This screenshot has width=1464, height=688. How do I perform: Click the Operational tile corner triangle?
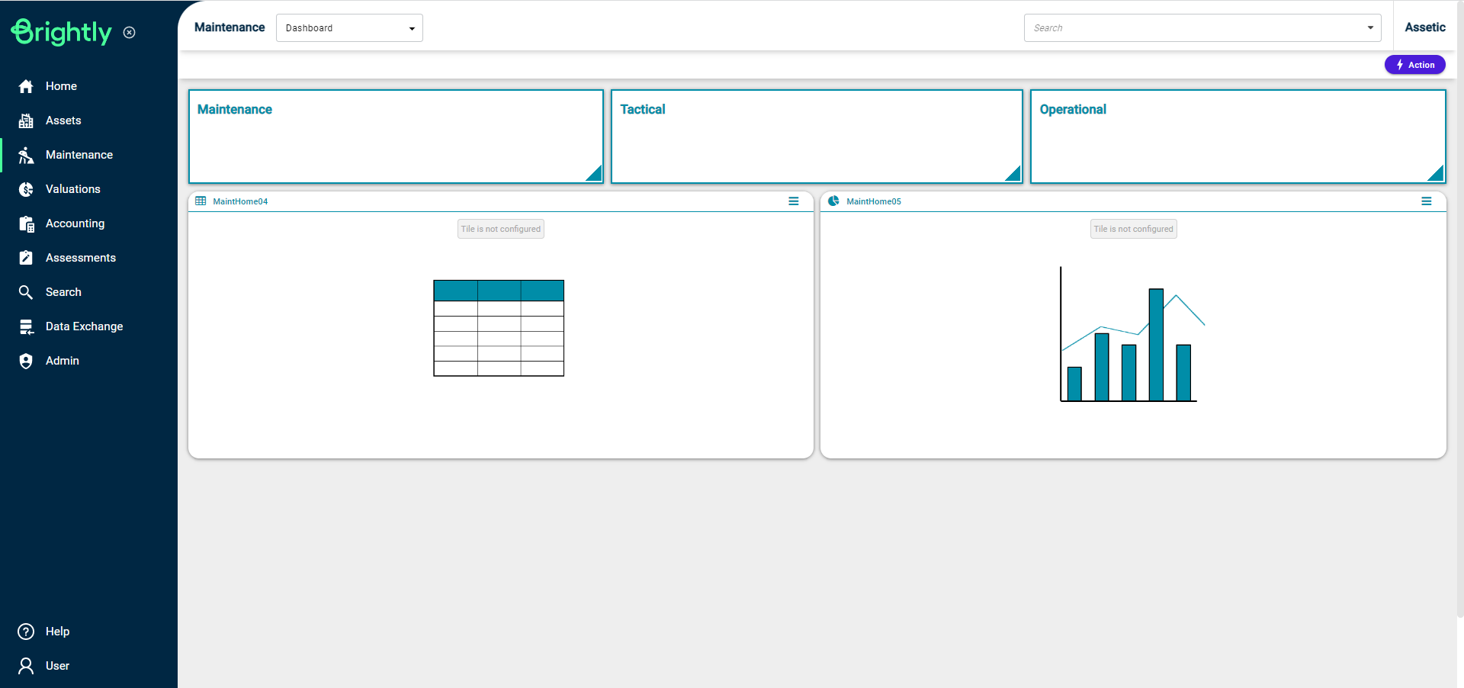[1437, 175]
